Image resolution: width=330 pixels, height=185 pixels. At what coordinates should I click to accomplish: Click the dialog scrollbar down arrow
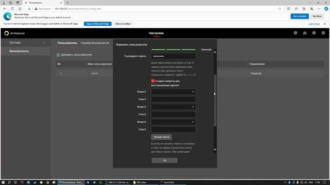215,150
